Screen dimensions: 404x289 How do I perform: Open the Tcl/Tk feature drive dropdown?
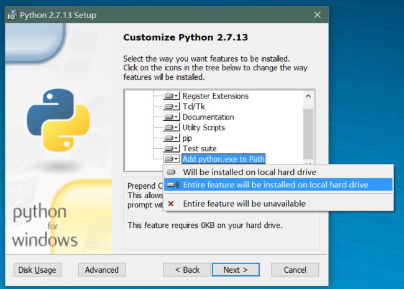172,107
